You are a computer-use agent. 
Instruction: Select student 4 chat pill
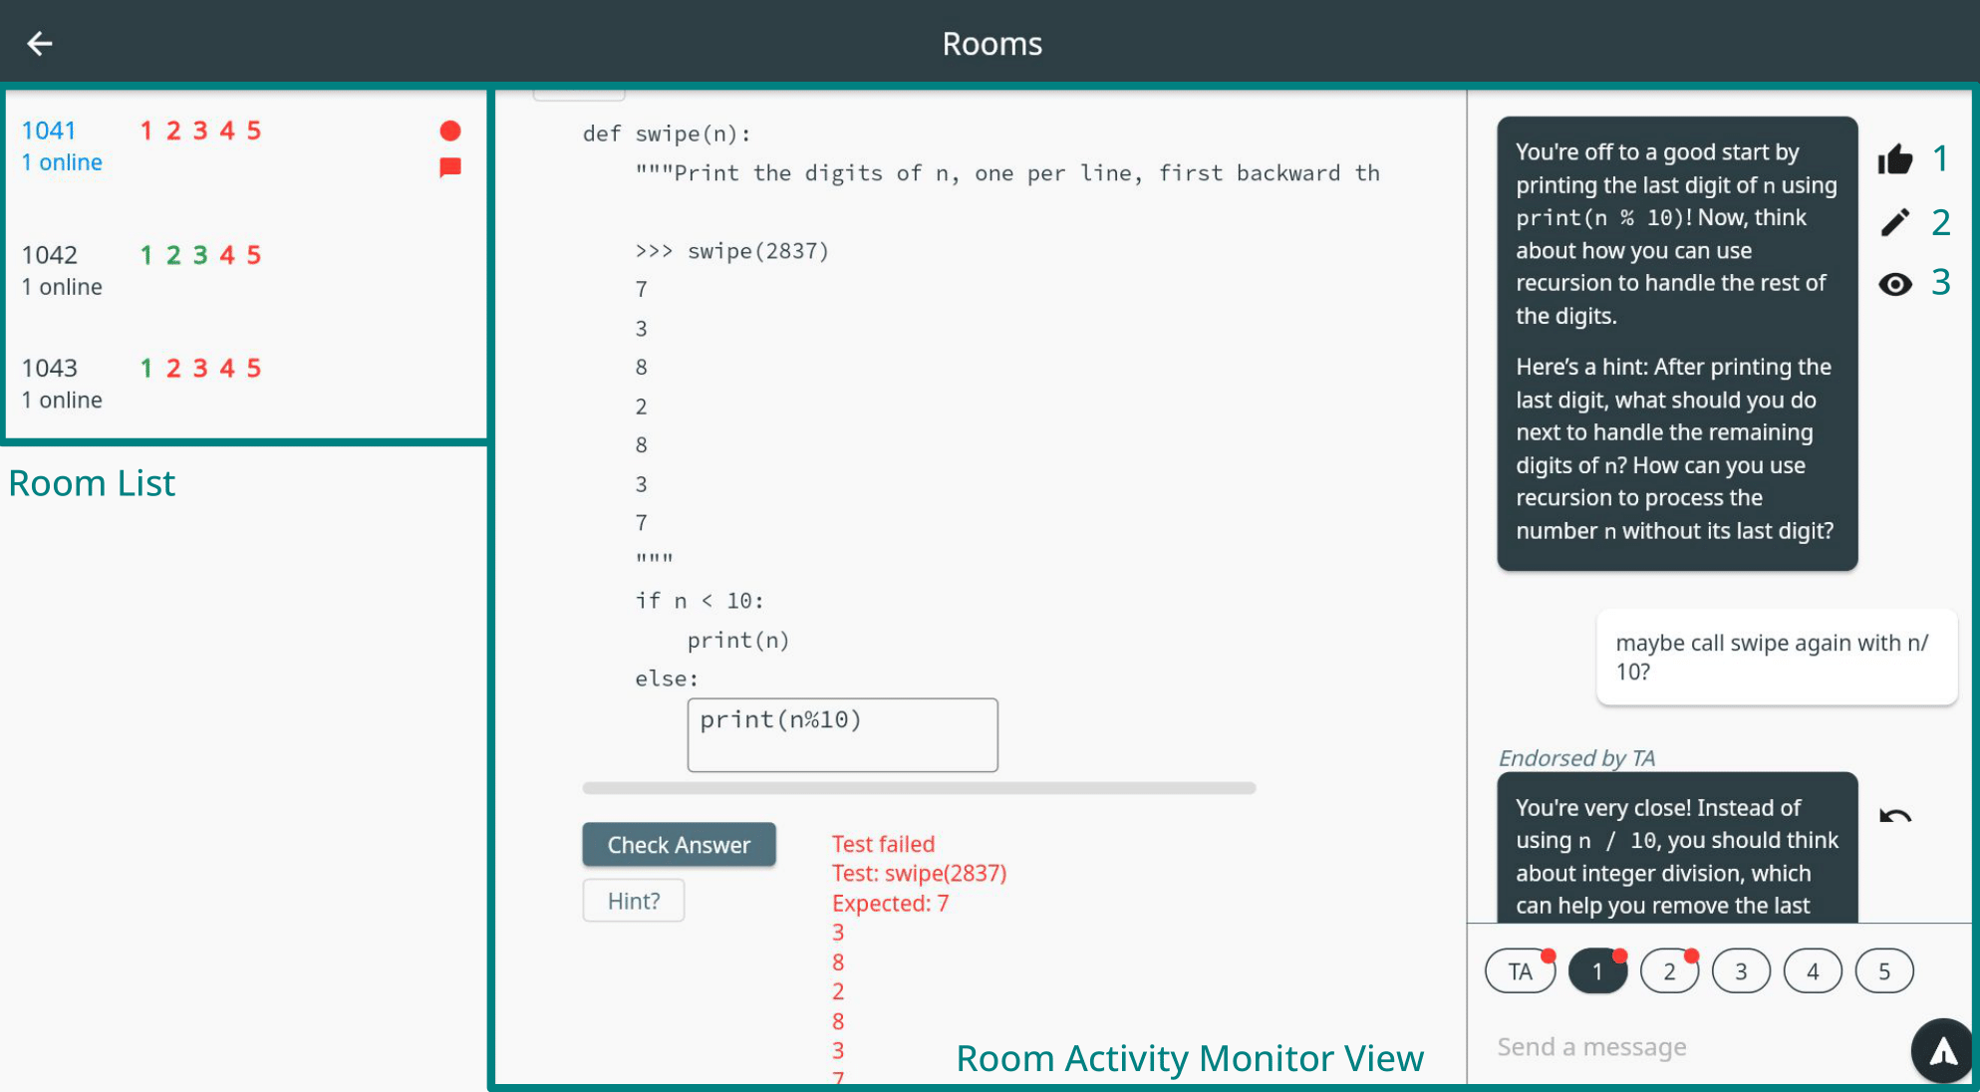1813,971
